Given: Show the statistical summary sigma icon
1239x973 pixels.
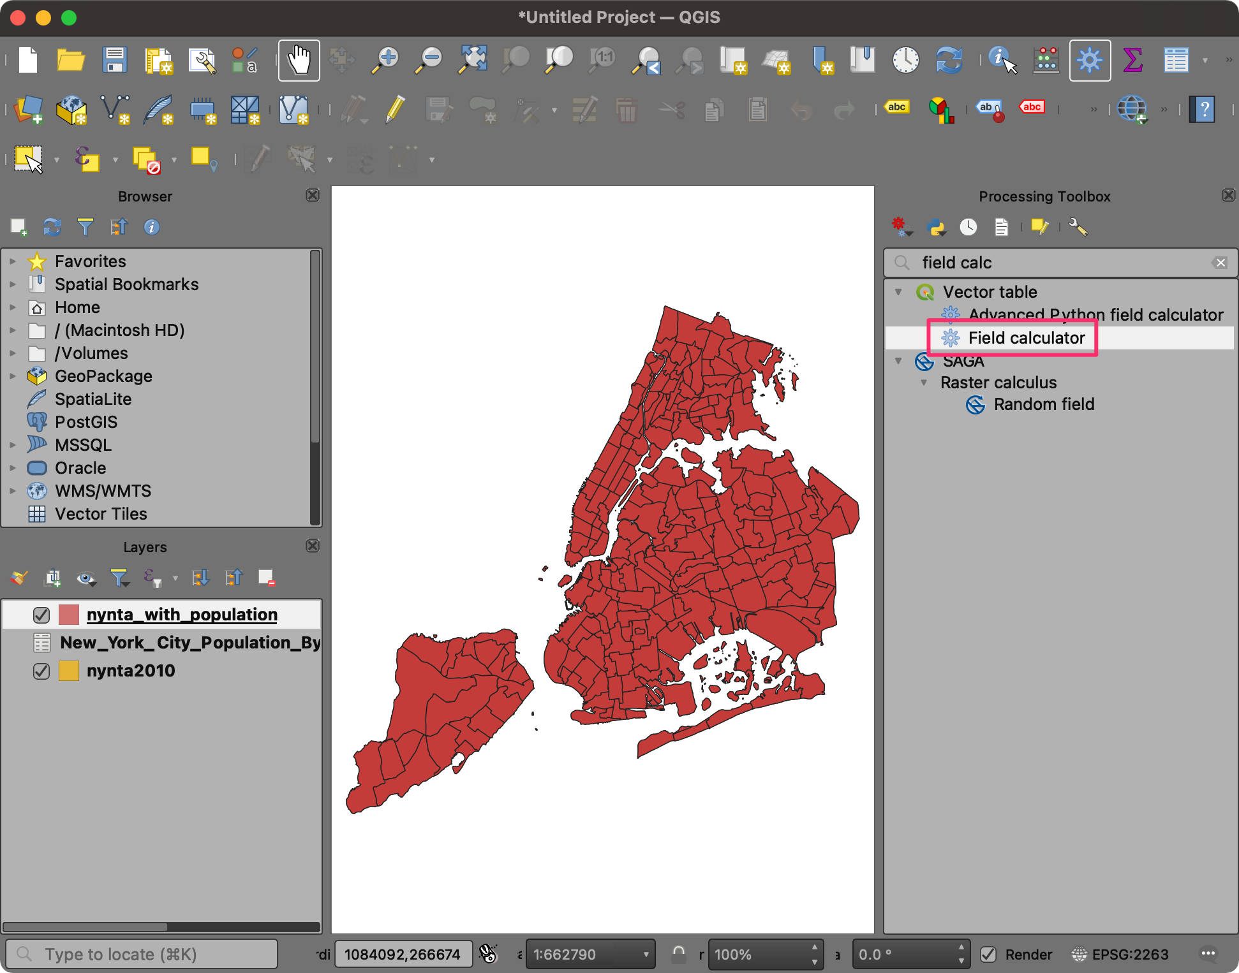Looking at the screenshot, I should [1132, 61].
